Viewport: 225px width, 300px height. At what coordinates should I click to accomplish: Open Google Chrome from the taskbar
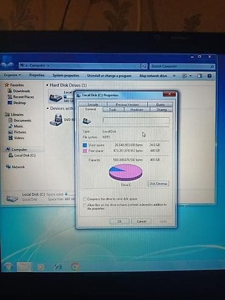(75, 267)
